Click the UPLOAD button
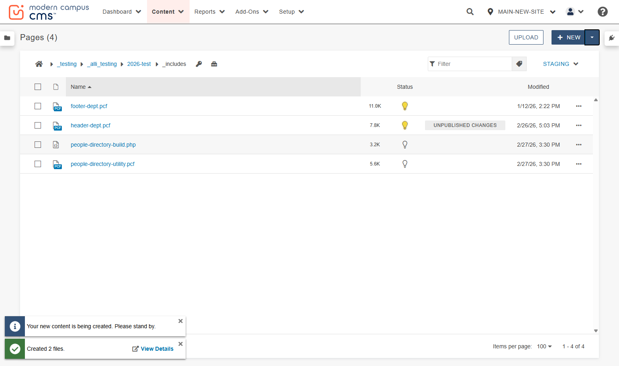619x366 pixels. (526, 37)
